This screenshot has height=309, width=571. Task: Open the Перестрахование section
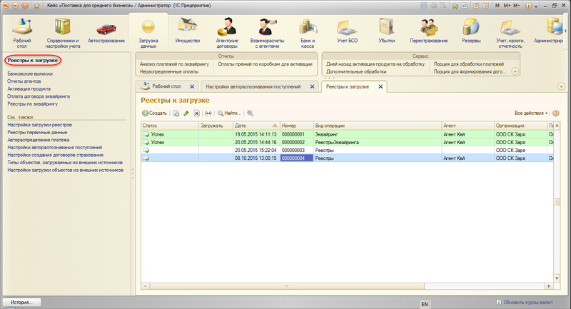[x=428, y=33]
